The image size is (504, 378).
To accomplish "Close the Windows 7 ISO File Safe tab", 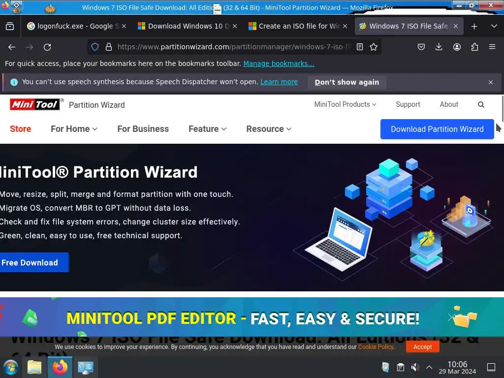I will click(x=455, y=27).
